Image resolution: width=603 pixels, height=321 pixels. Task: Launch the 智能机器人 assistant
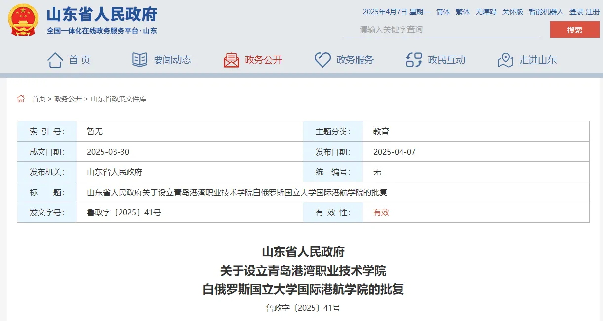(546, 12)
